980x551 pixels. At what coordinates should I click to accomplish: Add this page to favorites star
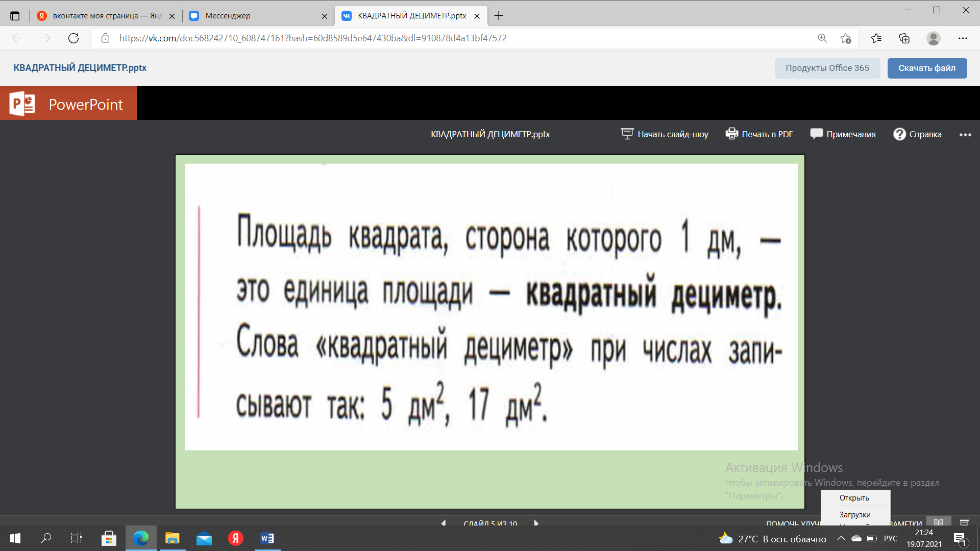coord(845,38)
